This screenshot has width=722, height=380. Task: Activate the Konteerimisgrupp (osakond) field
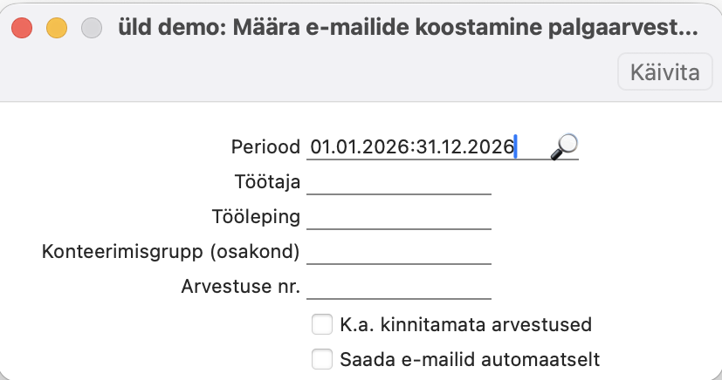[399, 252]
